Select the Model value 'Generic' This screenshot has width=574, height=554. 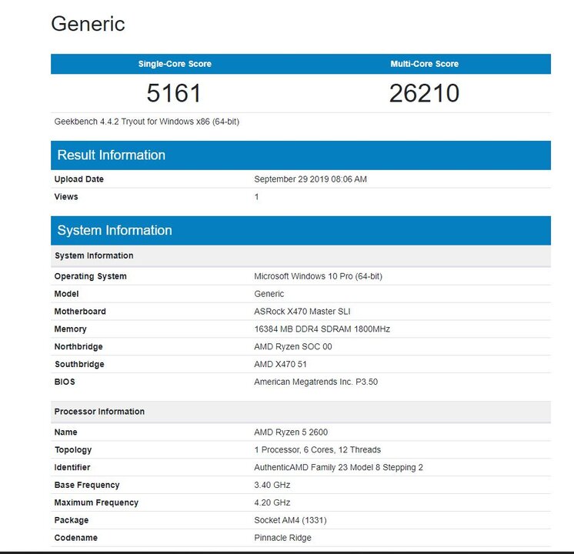pyautogui.click(x=269, y=294)
